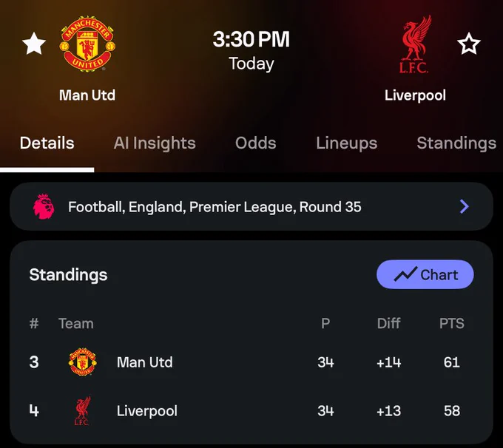The height and width of the screenshot is (448, 503).
Task: Click the trend line icon on the Chart button
Action: [x=405, y=274]
